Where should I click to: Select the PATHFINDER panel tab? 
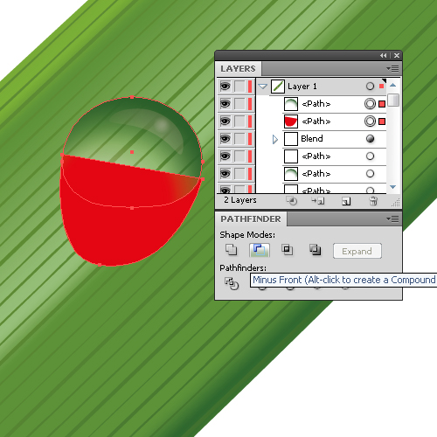pyautogui.click(x=251, y=219)
